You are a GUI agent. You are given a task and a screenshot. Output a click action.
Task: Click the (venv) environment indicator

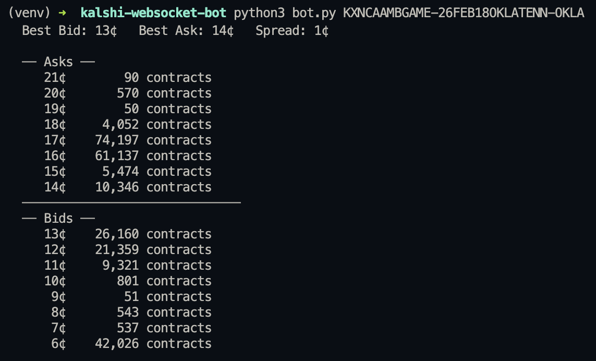(x=26, y=13)
